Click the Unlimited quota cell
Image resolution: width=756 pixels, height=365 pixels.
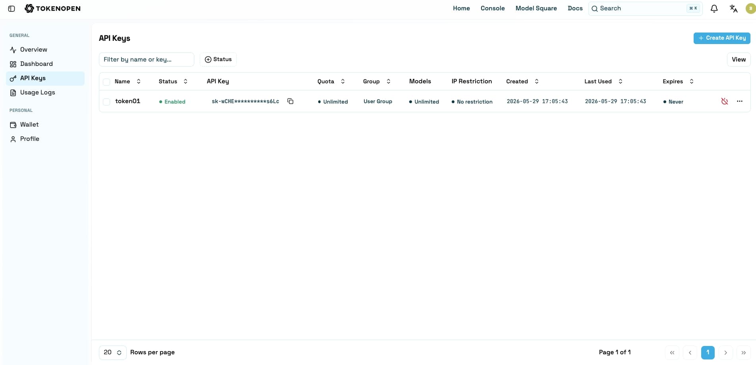[x=333, y=102]
